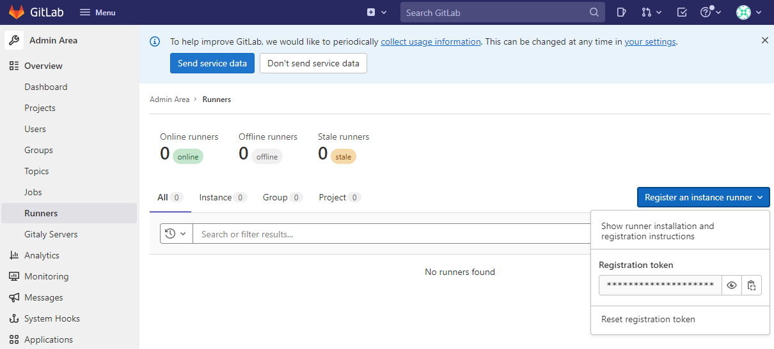
Task: Switch to the Project tab
Action: [340, 197]
